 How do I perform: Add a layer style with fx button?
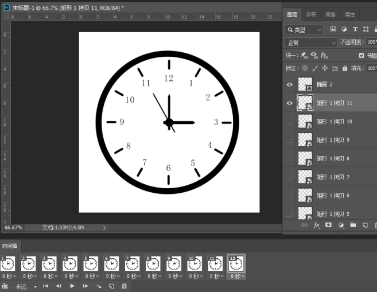coord(316,225)
